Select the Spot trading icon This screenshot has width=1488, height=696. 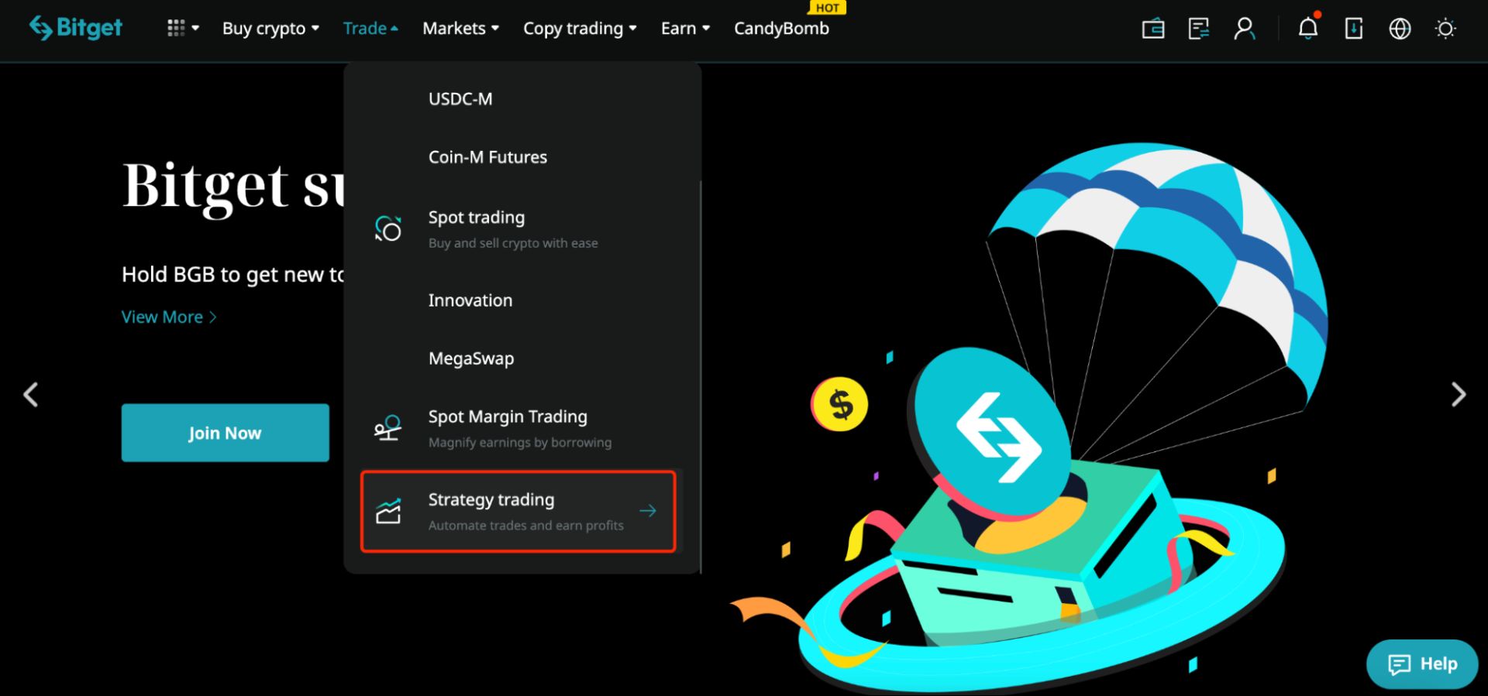click(x=387, y=228)
